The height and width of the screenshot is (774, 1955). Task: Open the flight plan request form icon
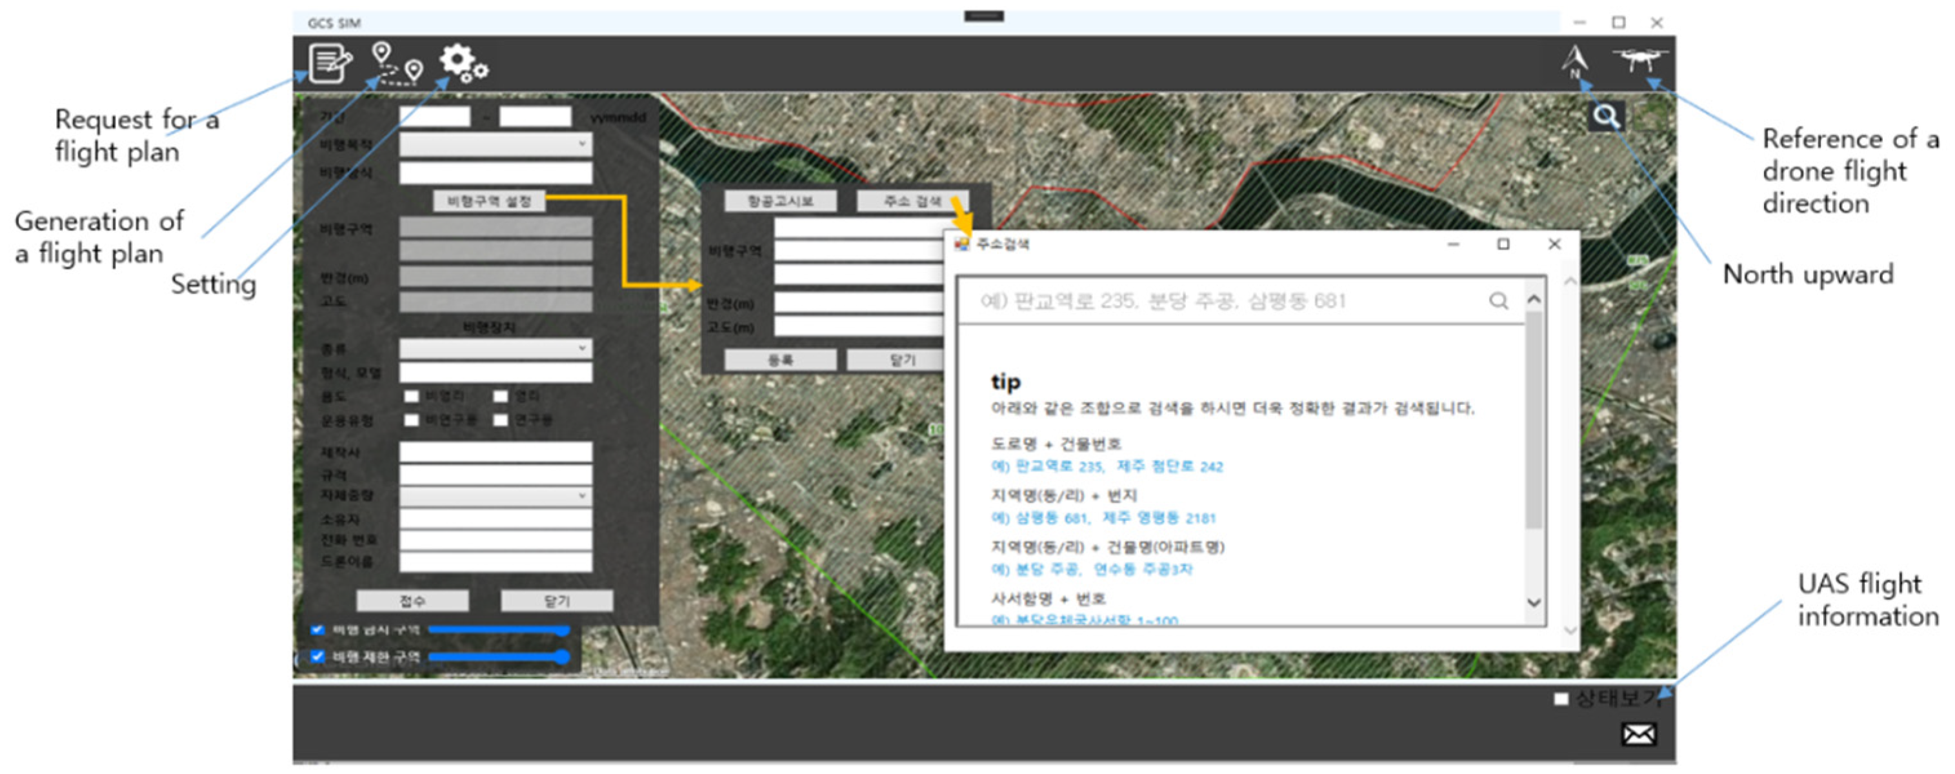(329, 64)
